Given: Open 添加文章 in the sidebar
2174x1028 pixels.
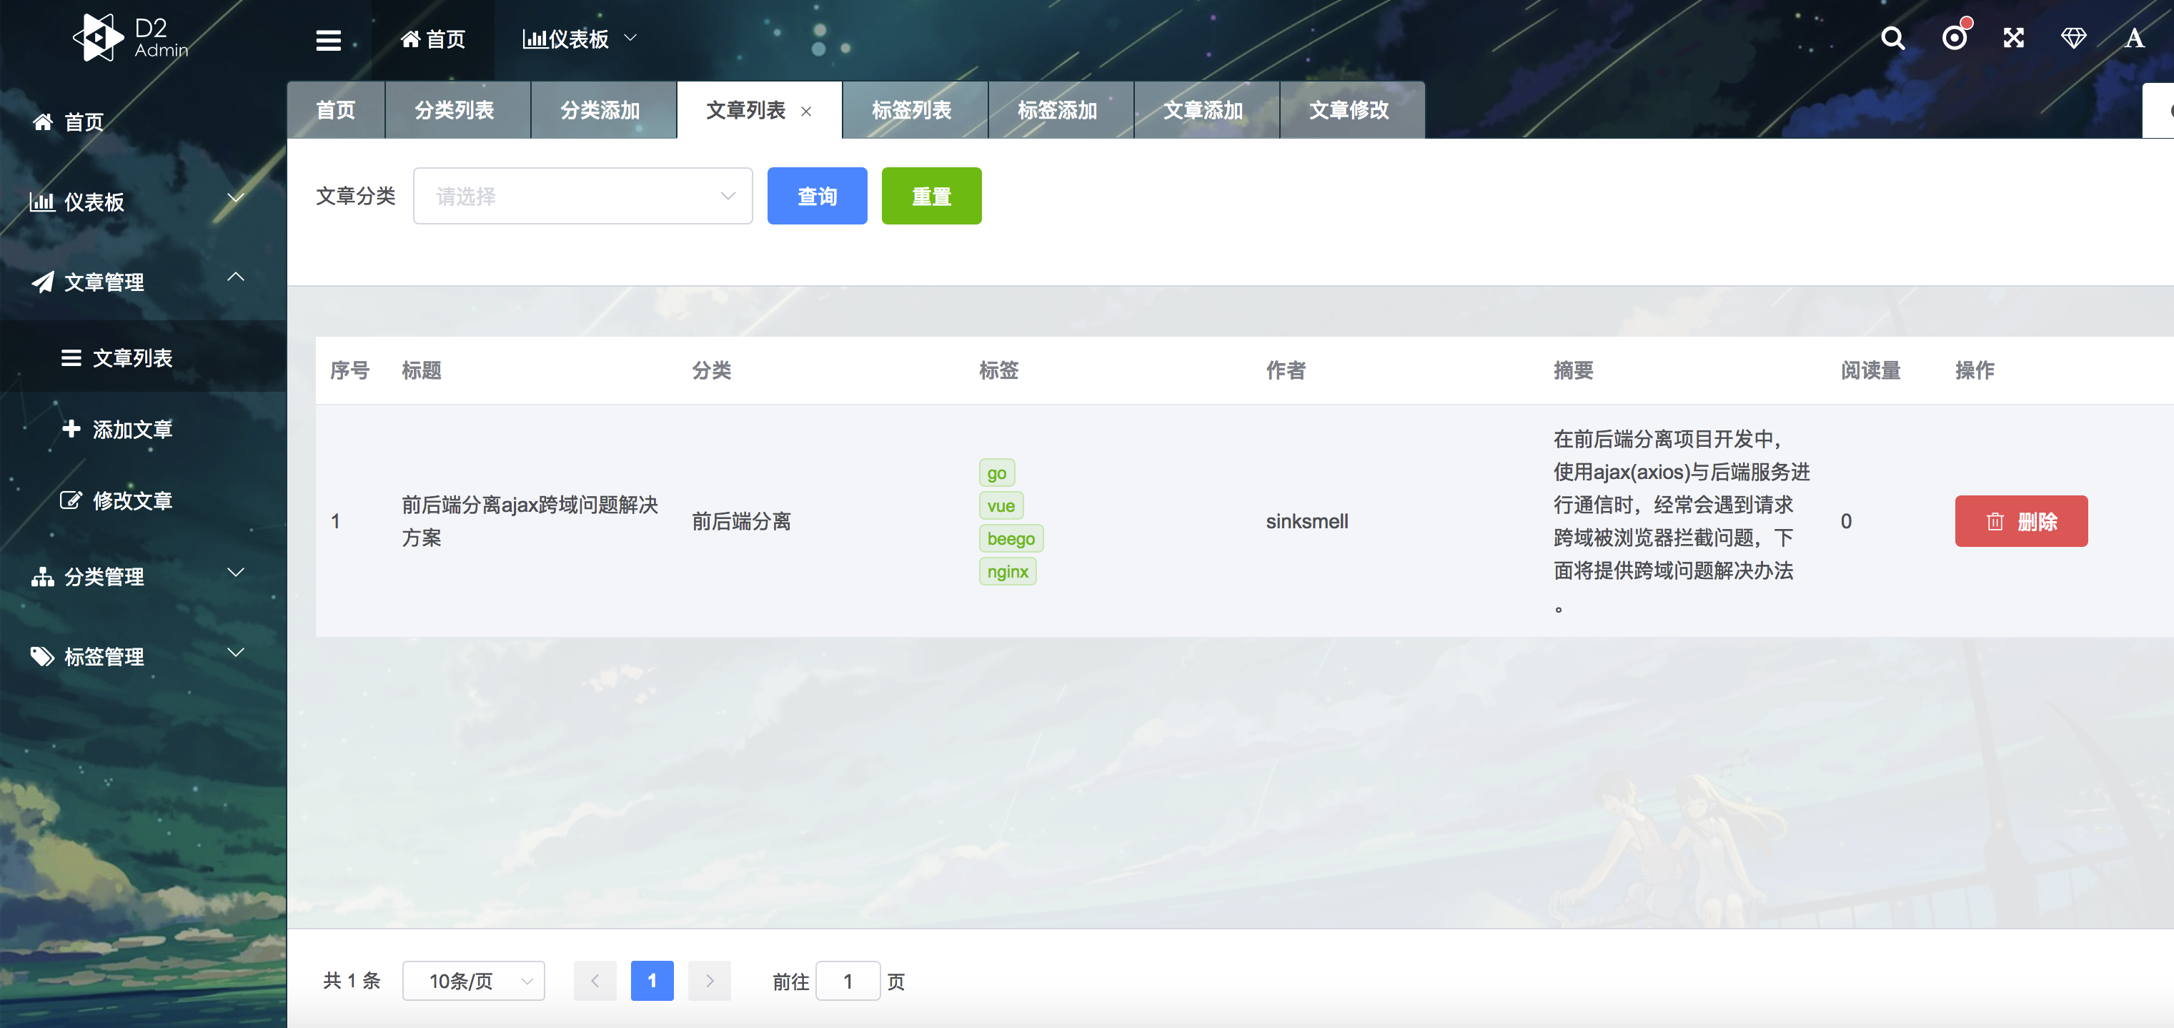Looking at the screenshot, I should [131, 430].
